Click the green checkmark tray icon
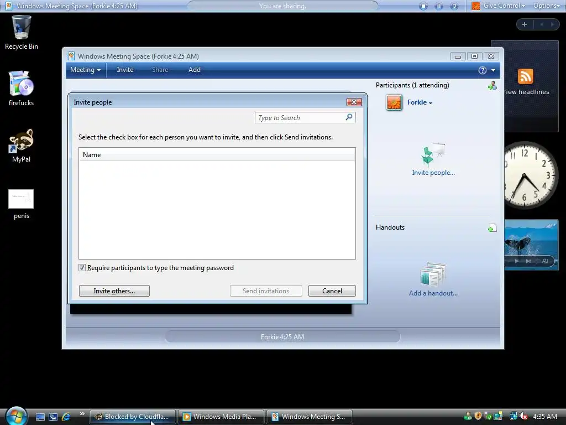Image resolution: width=566 pixels, height=425 pixels. (x=488, y=416)
